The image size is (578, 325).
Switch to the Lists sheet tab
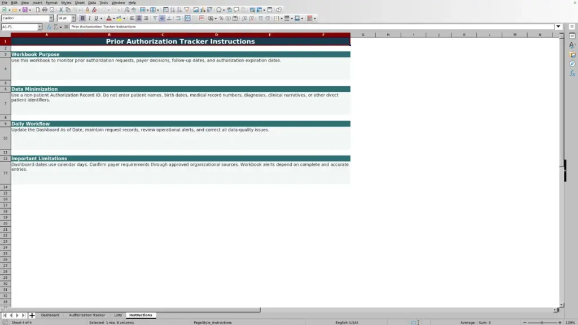(x=118, y=315)
